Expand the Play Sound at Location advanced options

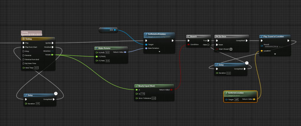click(x=275, y=54)
